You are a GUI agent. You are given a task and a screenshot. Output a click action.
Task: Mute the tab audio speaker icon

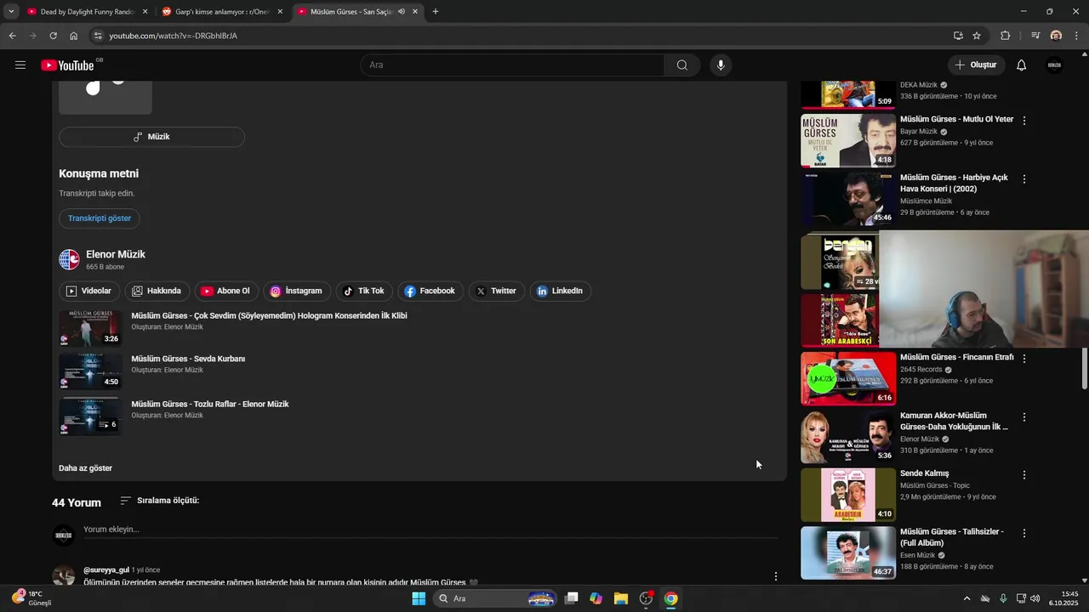pos(401,12)
